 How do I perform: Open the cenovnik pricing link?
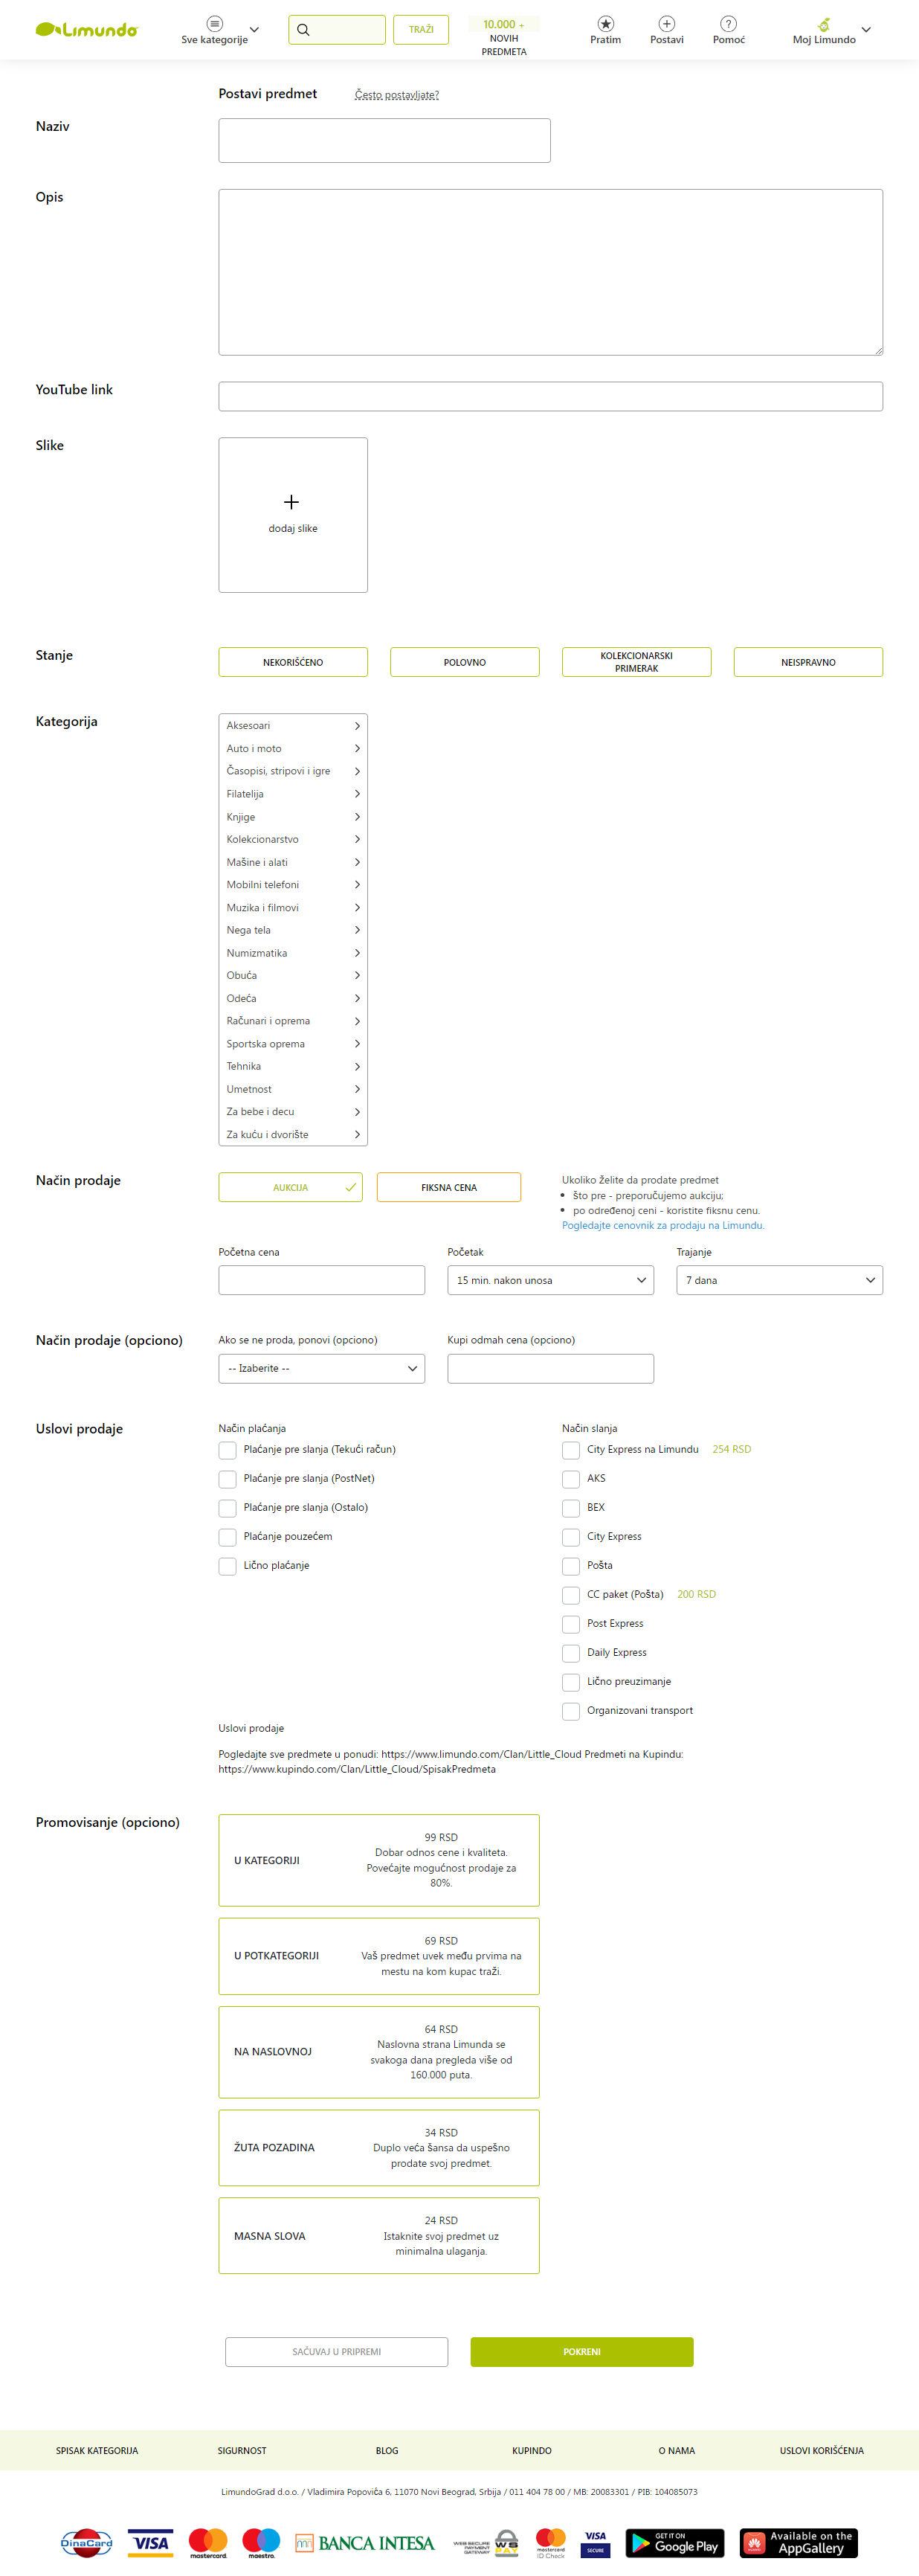pos(662,1225)
